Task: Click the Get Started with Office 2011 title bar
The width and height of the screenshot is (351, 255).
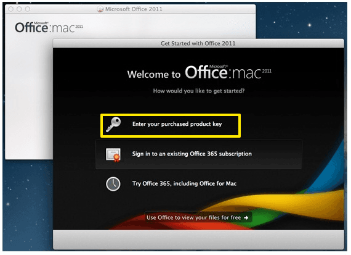Action: [x=198, y=43]
